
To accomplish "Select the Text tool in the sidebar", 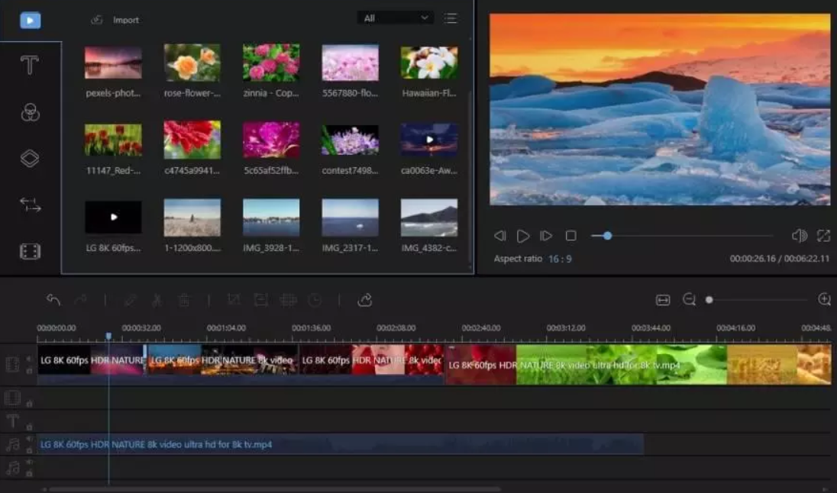I will coord(30,67).
